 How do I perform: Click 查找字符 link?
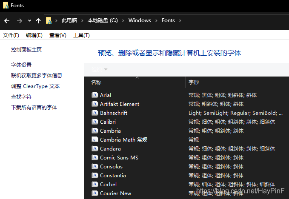click(21, 97)
